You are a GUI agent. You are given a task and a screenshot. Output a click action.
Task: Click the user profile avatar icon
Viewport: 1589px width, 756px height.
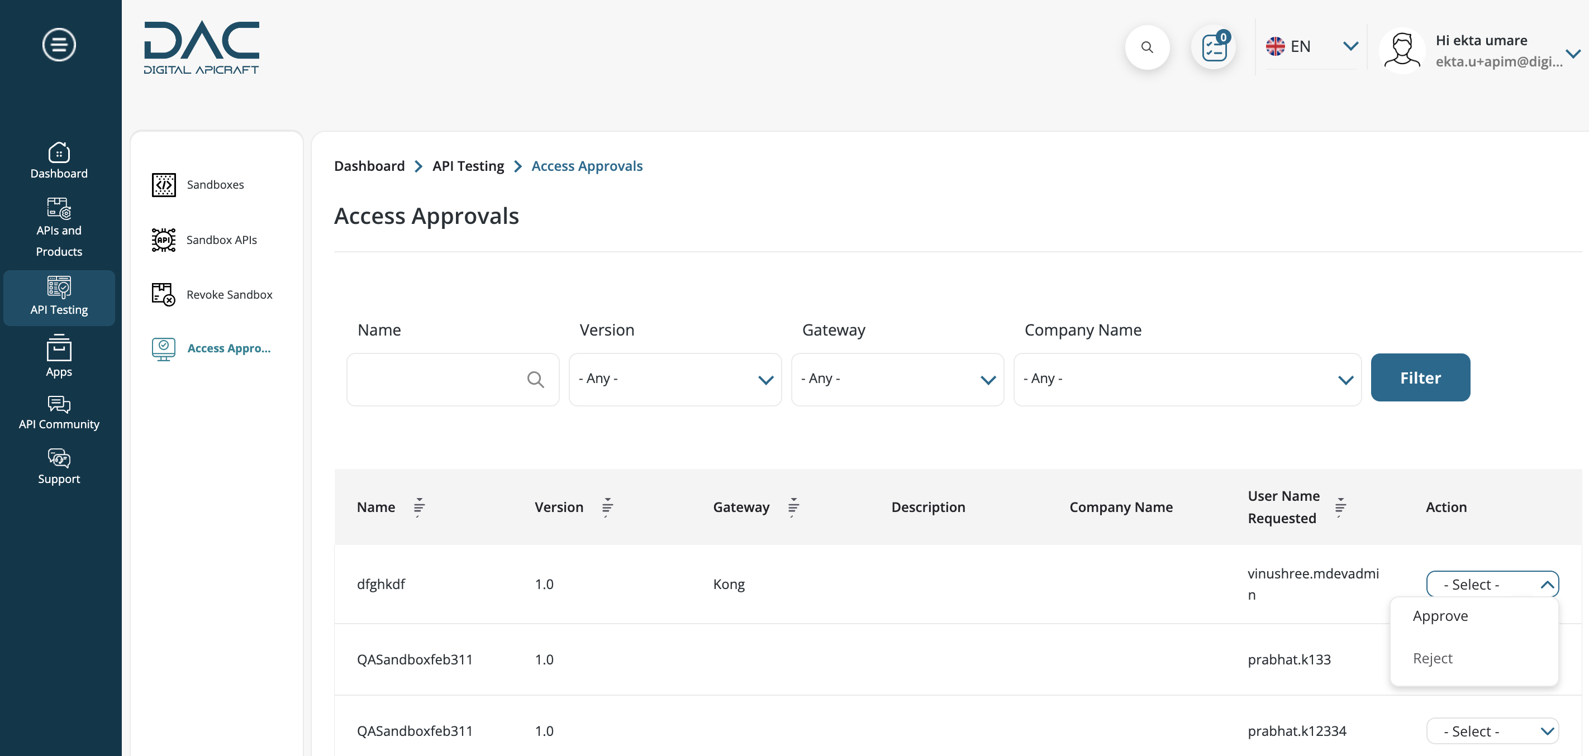pos(1402,50)
